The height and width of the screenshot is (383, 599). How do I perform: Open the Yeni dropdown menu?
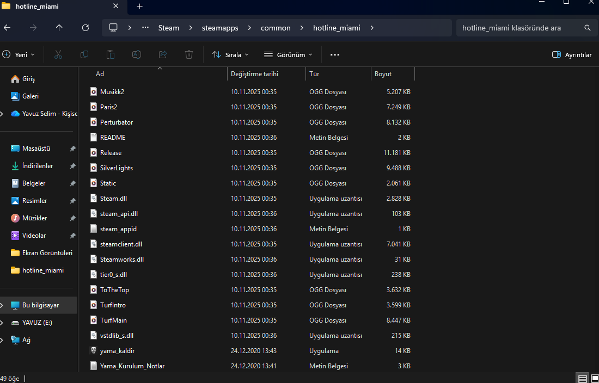click(19, 54)
